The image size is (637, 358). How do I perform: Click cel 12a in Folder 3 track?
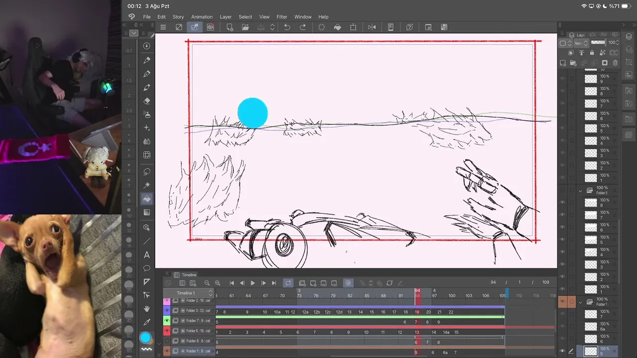(x=306, y=312)
